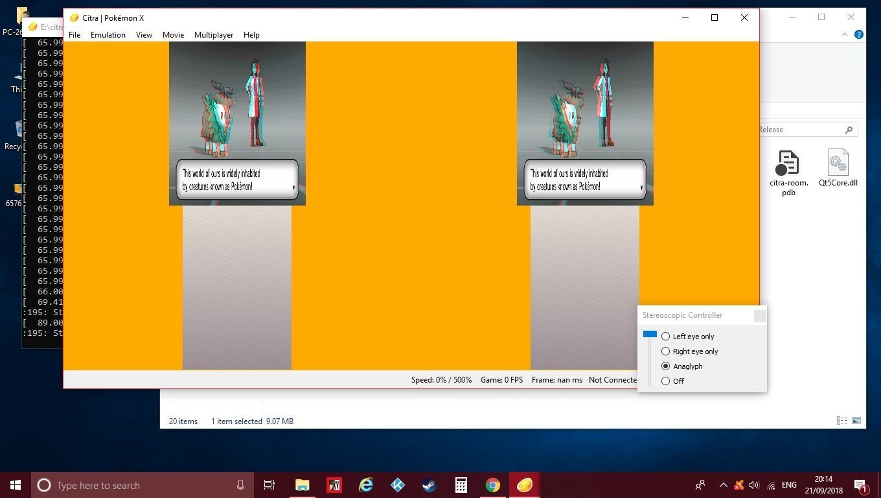The image size is (881, 498).
Task: Show hidden system tray icons
Action: click(723, 485)
